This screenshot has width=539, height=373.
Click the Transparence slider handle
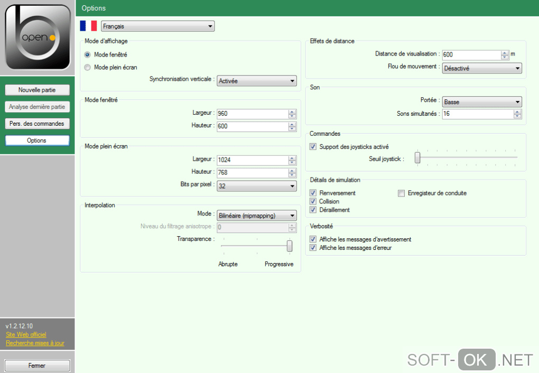pyautogui.click(x=290, y=246)
